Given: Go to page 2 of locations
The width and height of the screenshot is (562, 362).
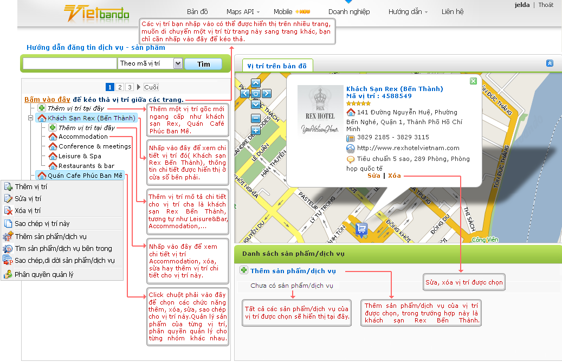Looking at the screenshot, I should pos(120,87).
